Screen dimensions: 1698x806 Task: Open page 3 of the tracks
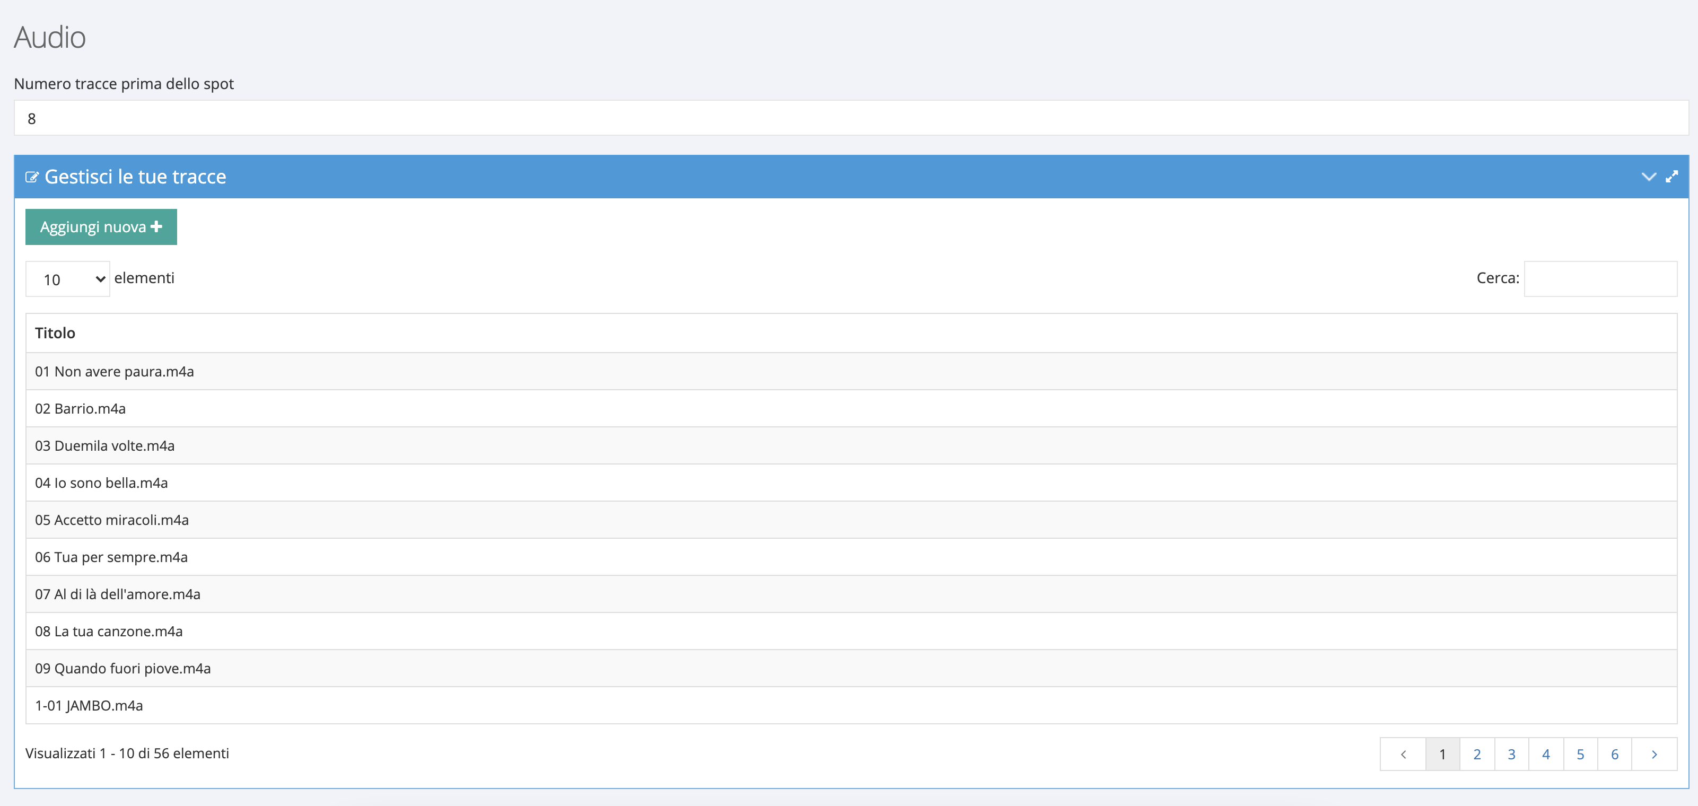pyautogui.click(x=1511, y=755)
